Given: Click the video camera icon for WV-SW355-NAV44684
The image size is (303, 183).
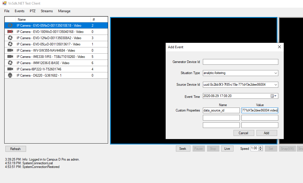Looking at the screenshot, I should pyautogui.click(x=10, y=50).
